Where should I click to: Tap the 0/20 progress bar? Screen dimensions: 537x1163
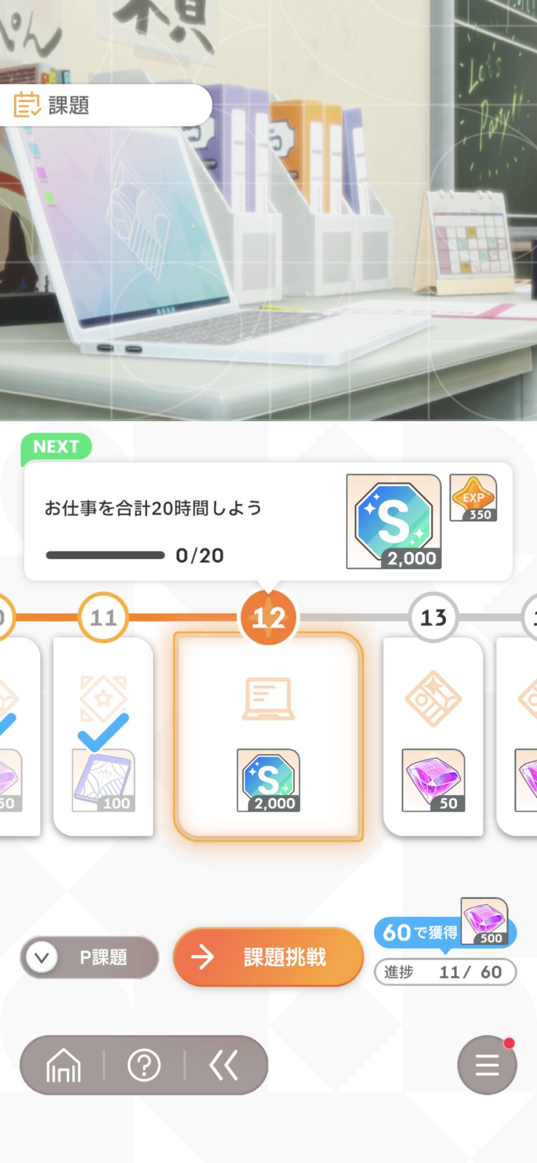pos(105,555)
